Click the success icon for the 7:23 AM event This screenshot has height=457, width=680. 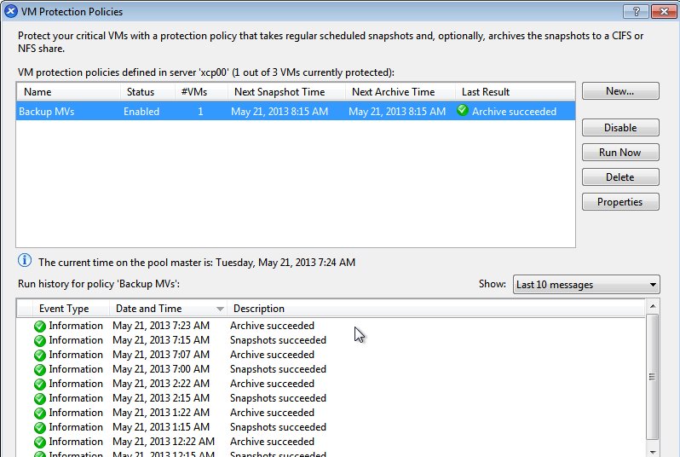click(40, 326)
